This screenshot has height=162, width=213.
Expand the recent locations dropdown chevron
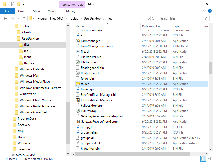coord(18,18)
